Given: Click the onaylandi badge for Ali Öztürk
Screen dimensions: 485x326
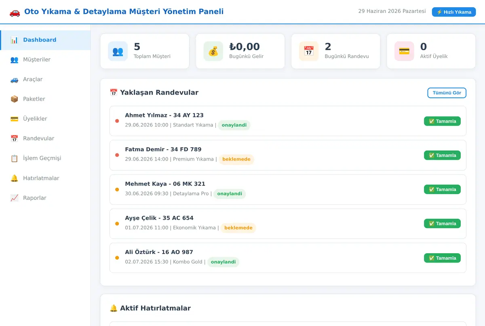Looking at the screenshot, I should (x=224, y=262).
